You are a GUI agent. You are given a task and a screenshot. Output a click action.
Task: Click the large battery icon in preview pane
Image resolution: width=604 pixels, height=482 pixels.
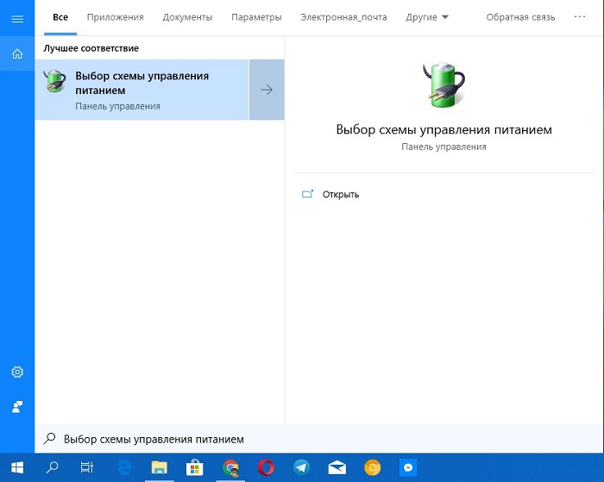(x=444, y=85)
